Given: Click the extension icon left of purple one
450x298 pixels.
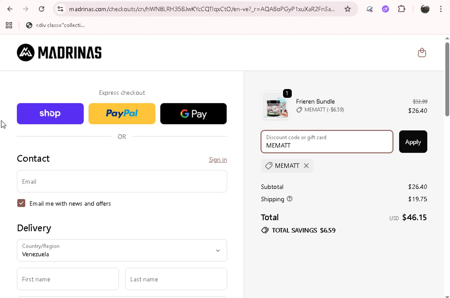Looking at the screenshot, I should tap(369, 9).
